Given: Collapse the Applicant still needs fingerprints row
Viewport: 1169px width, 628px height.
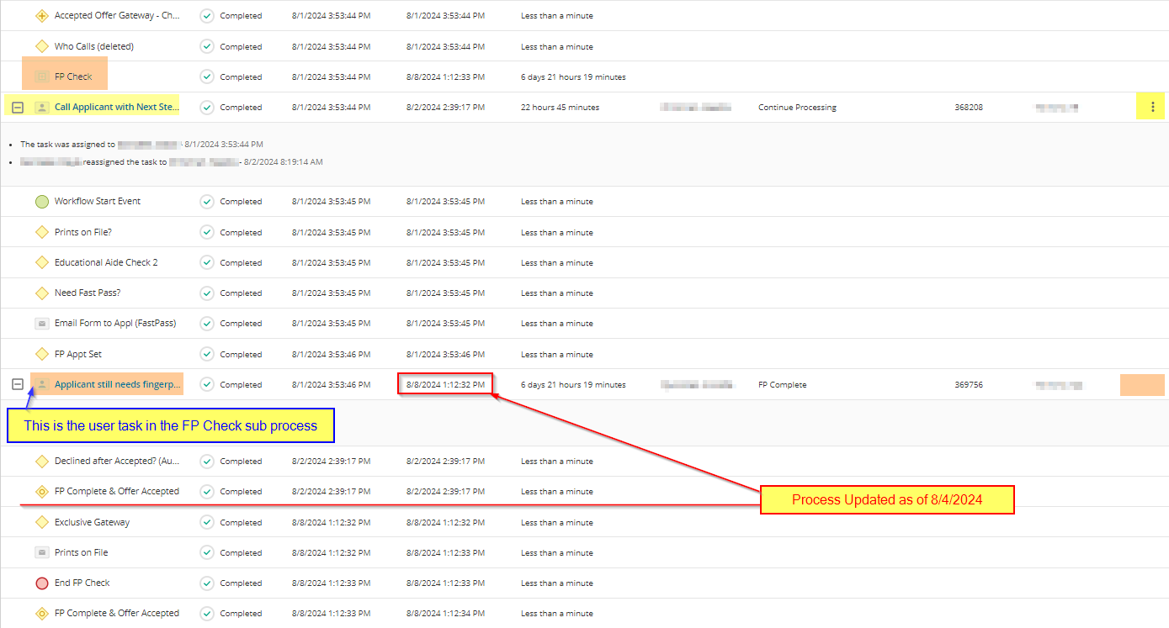Looking at the screenshot, I should 18,385.
